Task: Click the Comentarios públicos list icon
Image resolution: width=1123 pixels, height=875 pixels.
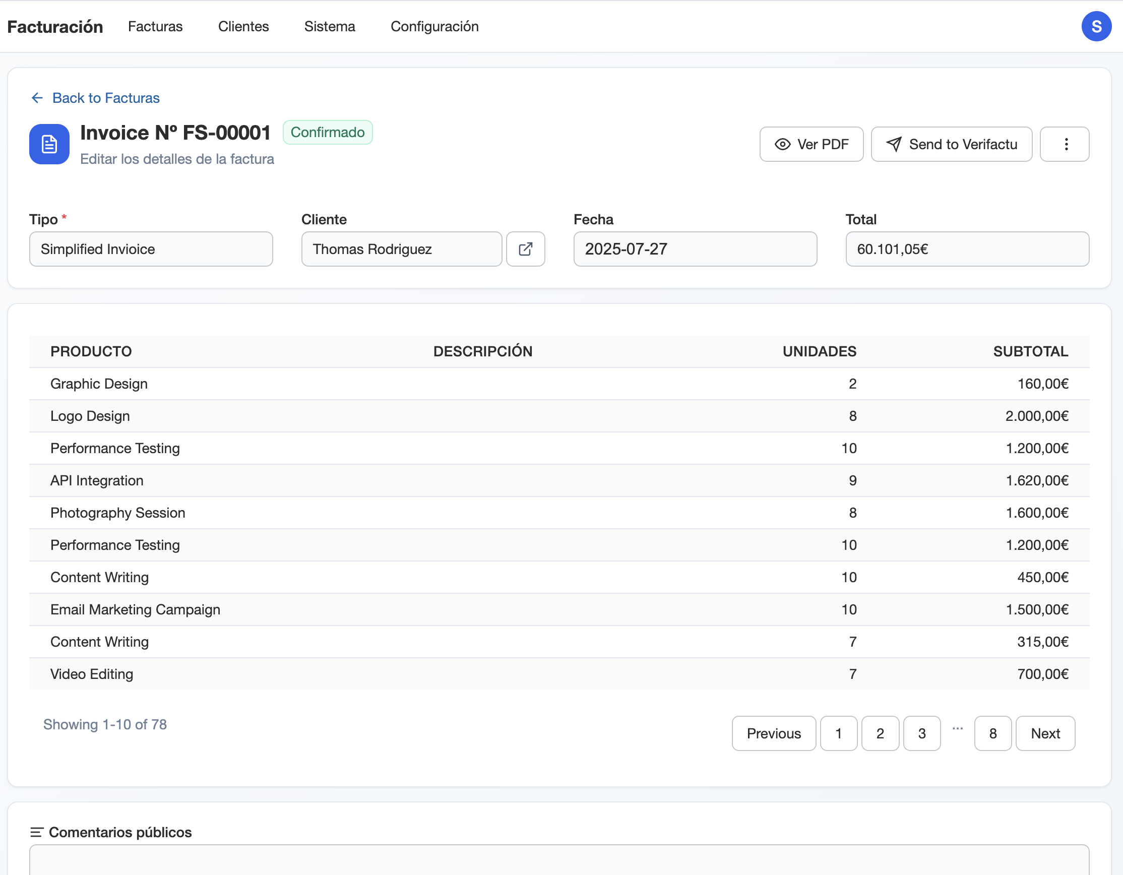Action: click(36, 832)
